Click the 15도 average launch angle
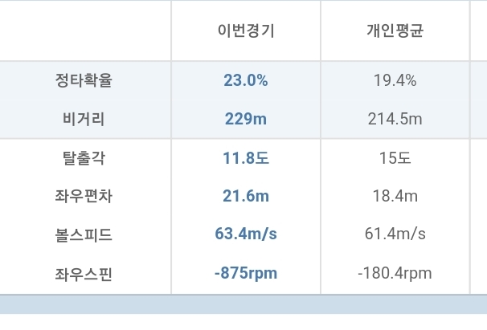 [395, 158]
